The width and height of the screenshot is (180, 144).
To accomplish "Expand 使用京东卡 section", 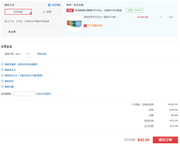I will [x=10, y=70].
